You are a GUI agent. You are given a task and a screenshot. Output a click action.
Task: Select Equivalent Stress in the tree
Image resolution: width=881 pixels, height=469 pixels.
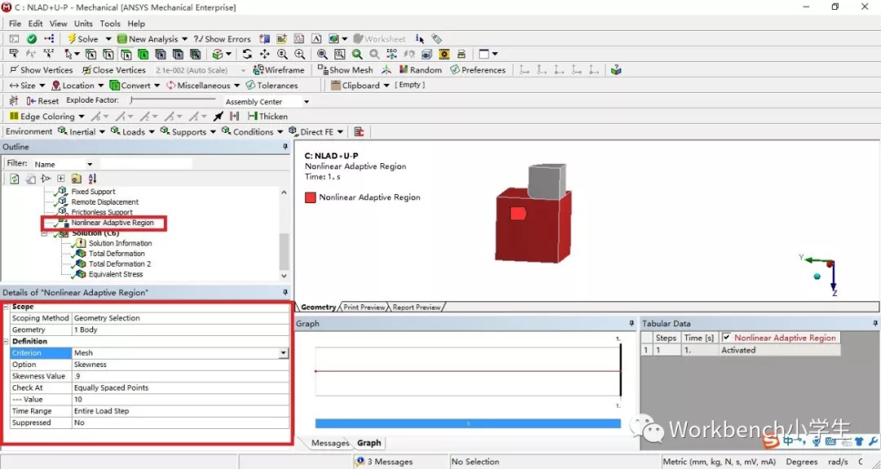pos(116,274)
